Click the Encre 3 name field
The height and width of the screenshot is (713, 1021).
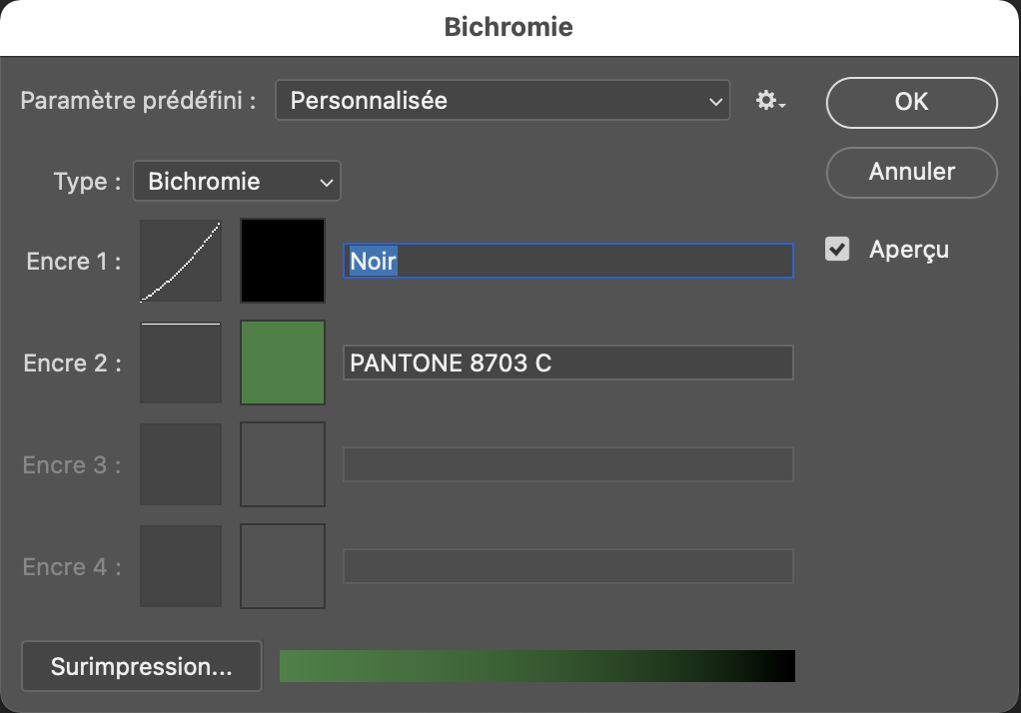click(567, 465)
